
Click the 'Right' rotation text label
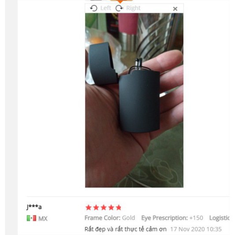(133, 8)
